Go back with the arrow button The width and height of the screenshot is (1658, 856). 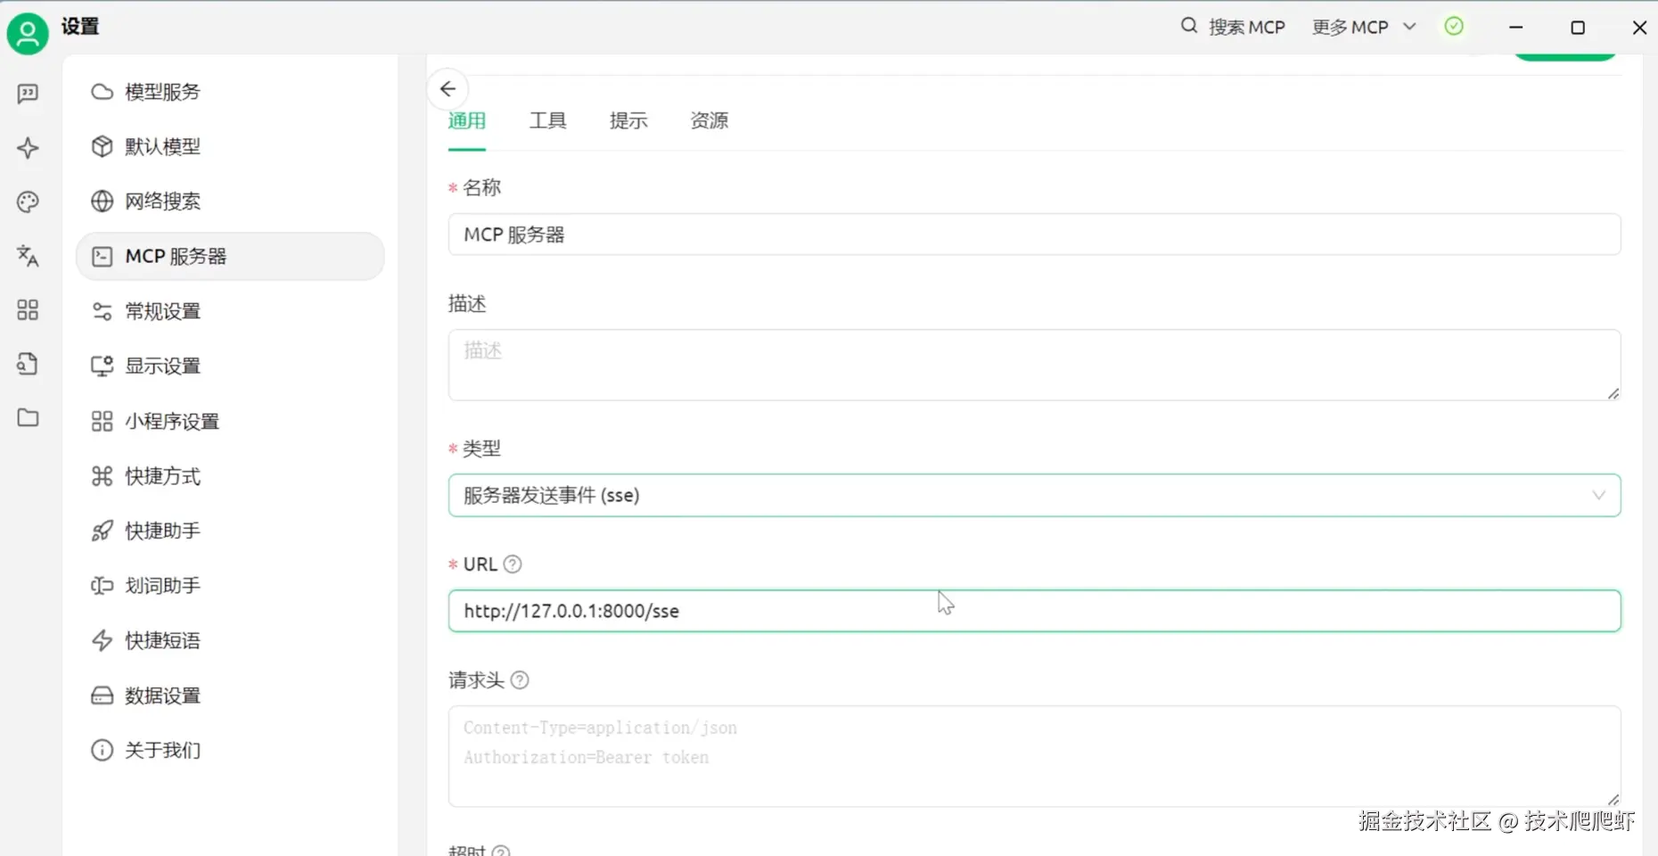tap(447, 89)
